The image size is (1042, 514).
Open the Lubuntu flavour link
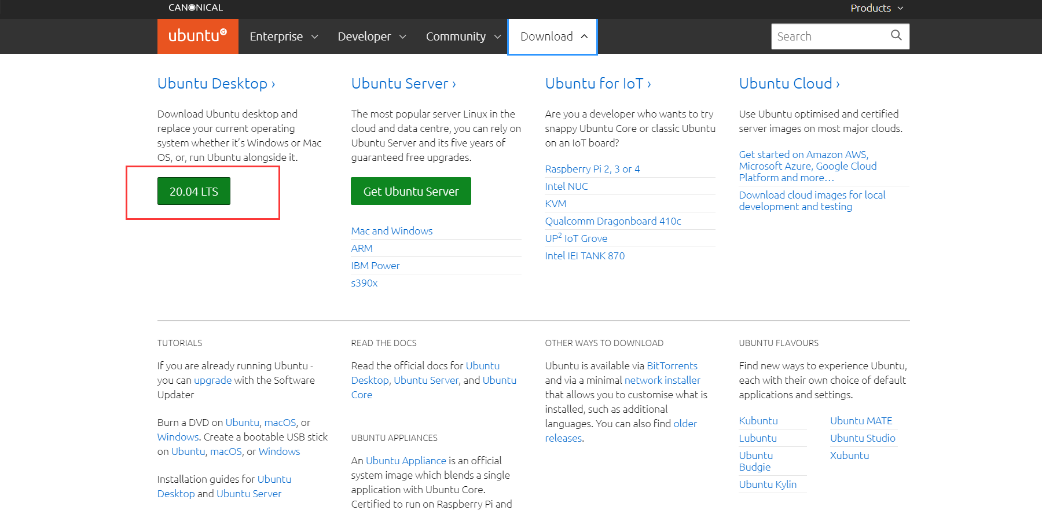pyautogui.click(x=758, y=438)
